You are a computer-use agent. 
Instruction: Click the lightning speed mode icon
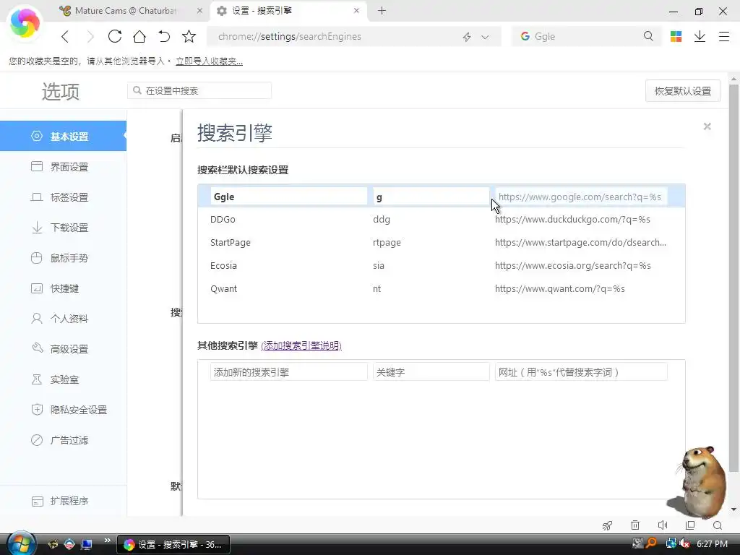click(467, 37)
